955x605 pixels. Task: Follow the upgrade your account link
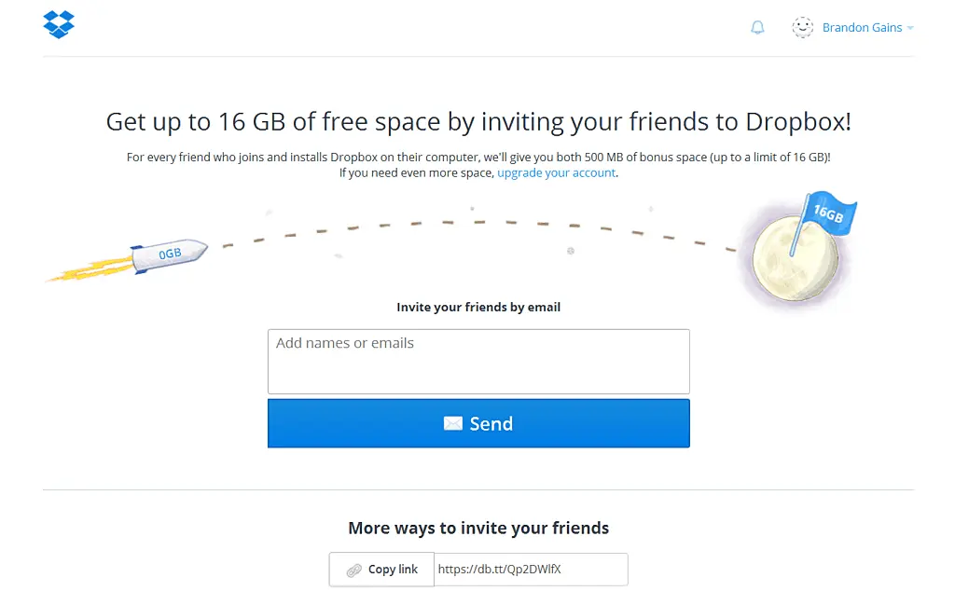tap(556, 172)
